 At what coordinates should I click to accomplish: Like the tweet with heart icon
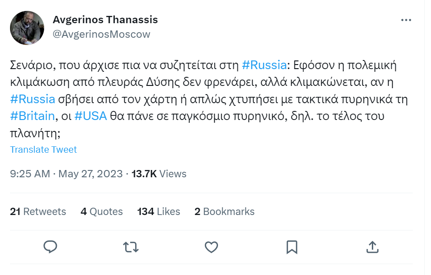211,247
